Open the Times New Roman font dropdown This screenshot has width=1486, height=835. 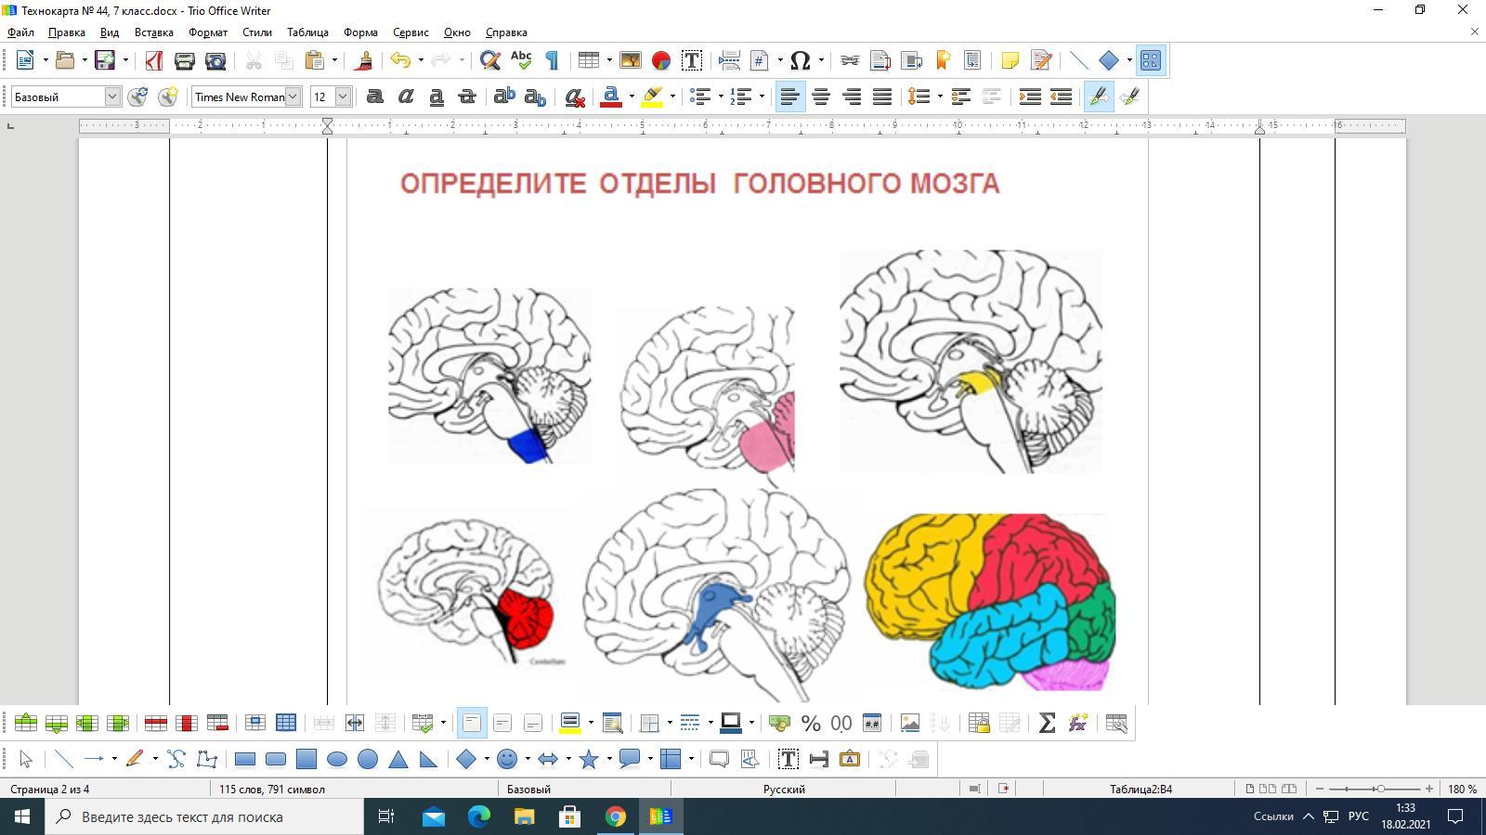tap(293, 96)
